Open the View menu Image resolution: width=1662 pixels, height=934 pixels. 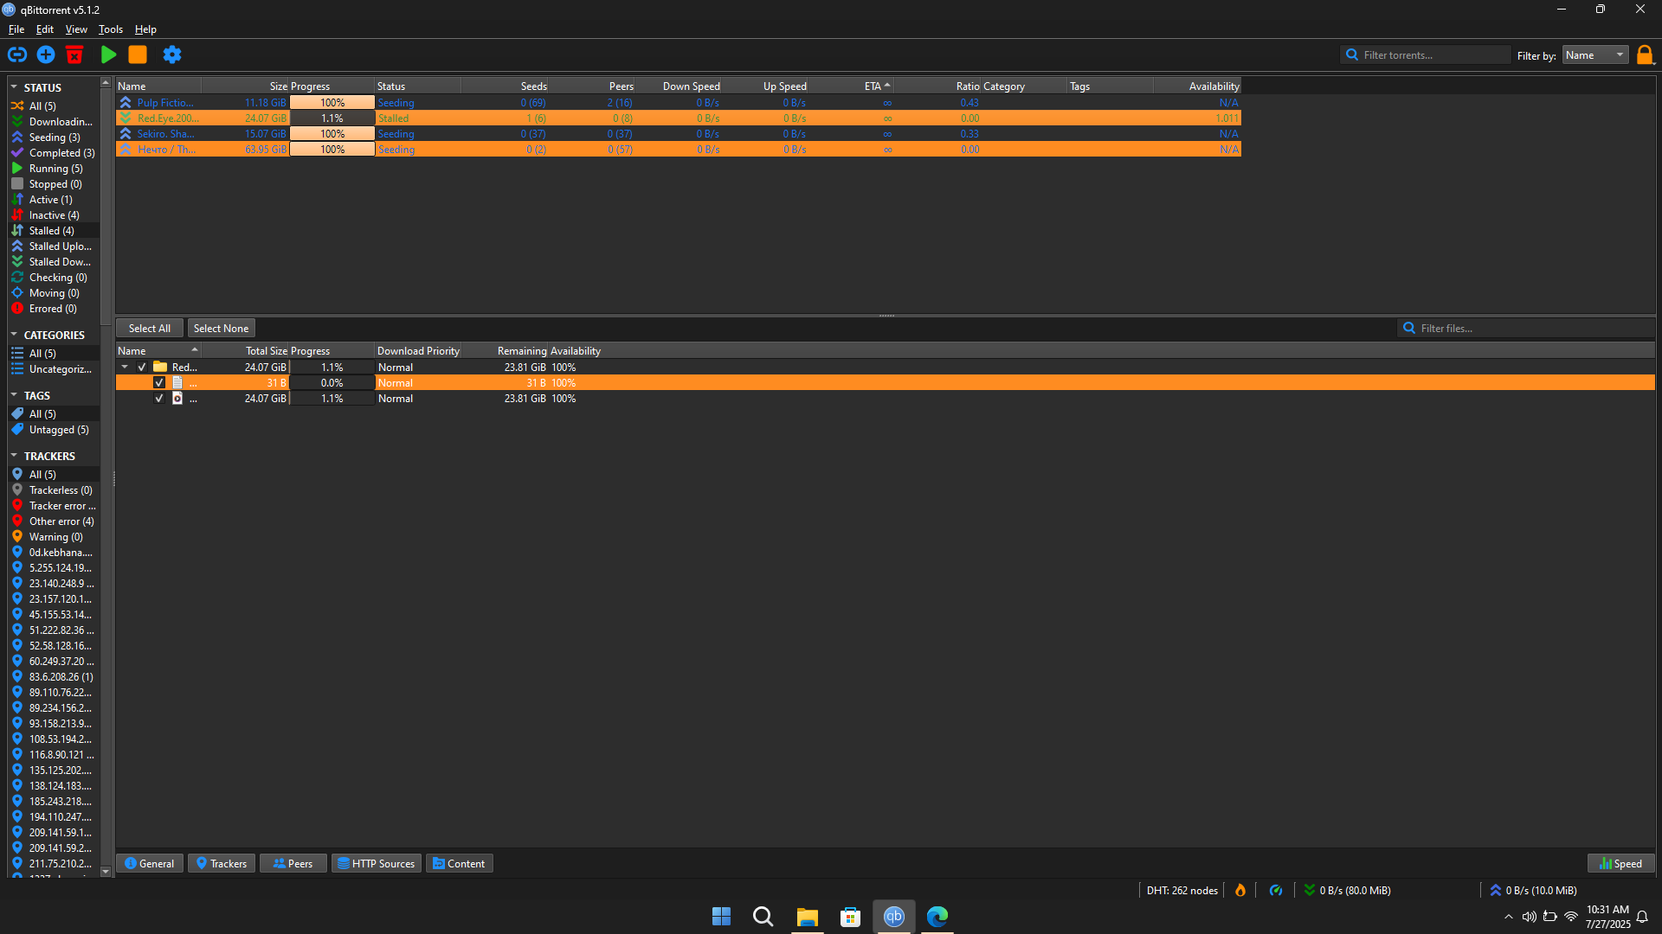click(76, 29)
